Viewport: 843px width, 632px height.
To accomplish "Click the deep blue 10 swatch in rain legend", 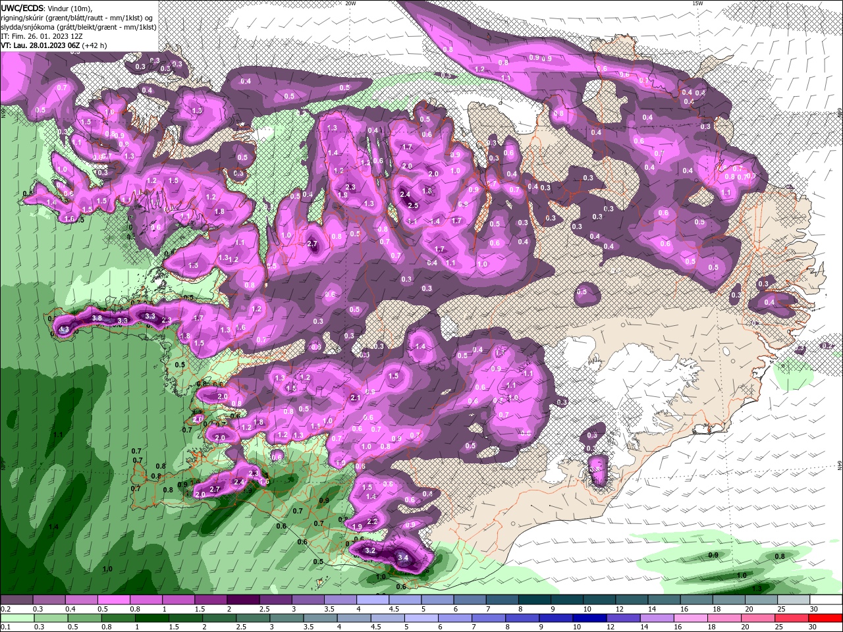I will (589, 618).
